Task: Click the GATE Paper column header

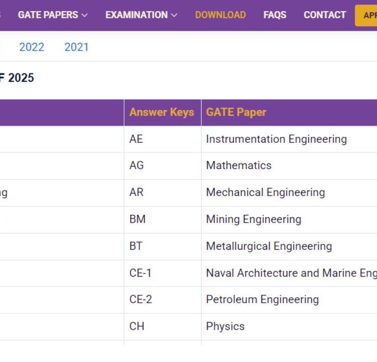Action: [x=236, y=112]
